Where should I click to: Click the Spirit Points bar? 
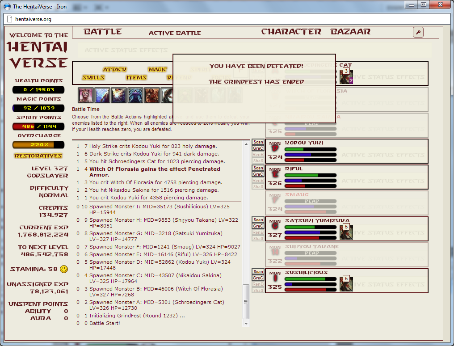click(x=38, y=126)
